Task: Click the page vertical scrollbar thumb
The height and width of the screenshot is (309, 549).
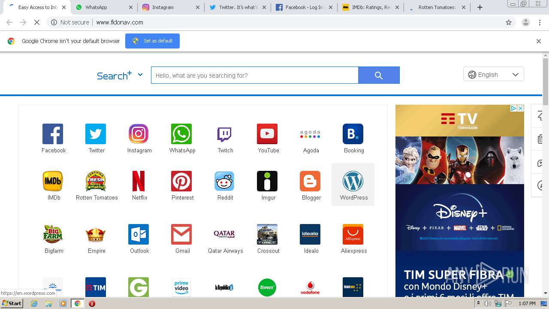Action: [x=546, y=82]
